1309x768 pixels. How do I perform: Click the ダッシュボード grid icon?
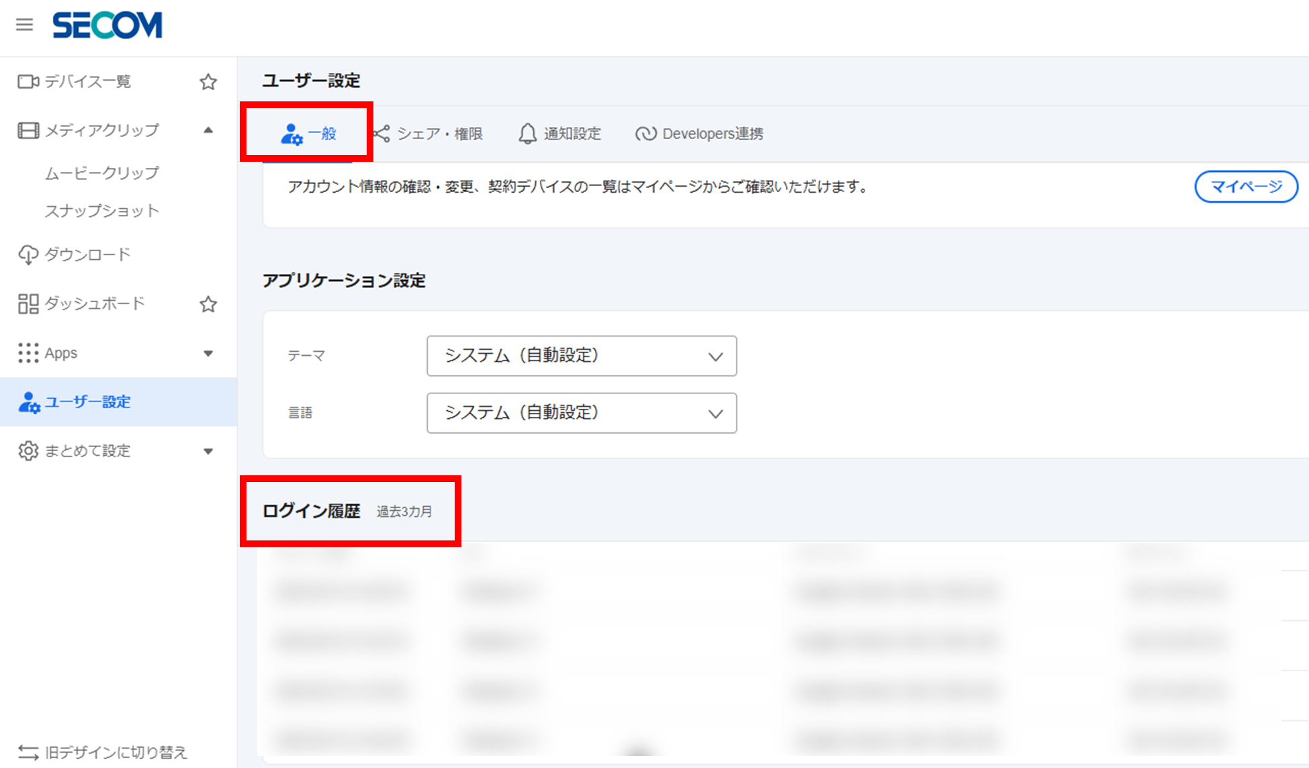(28, 303)
